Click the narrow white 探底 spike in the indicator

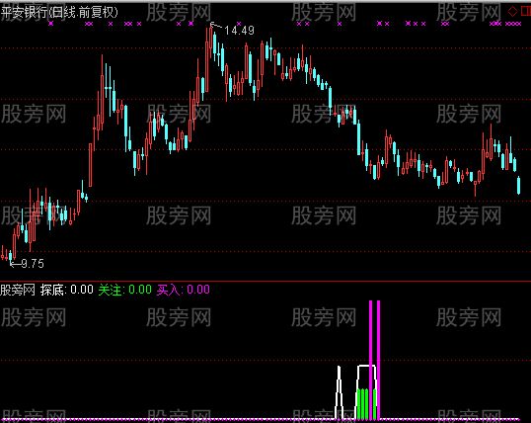pyautogui.click(x=339, y=392)
